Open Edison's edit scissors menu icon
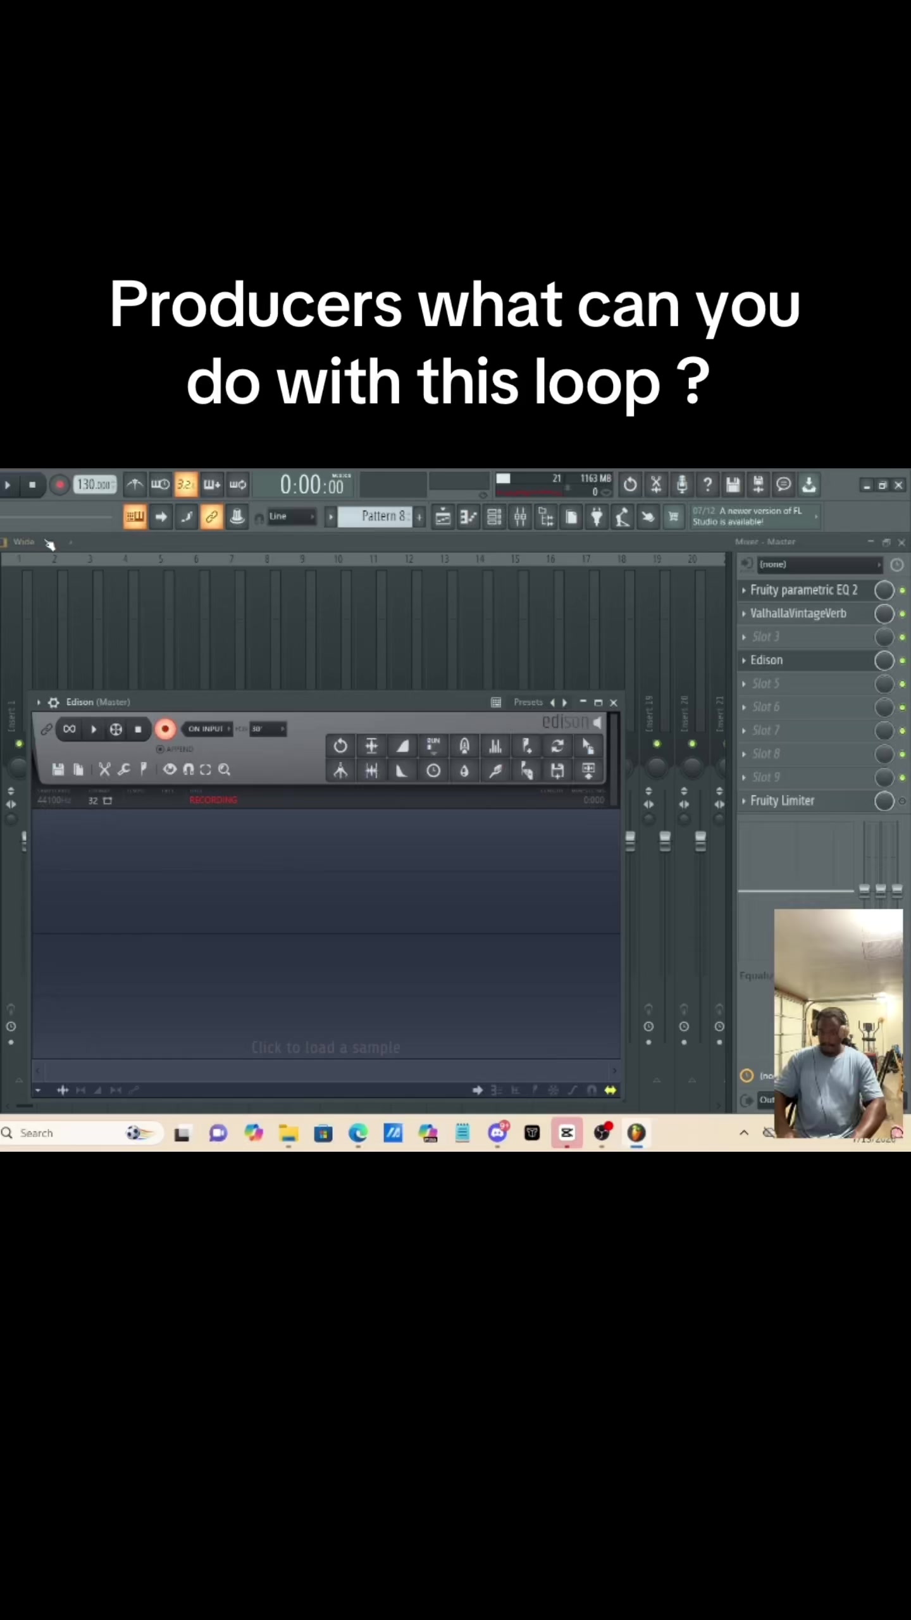The height and width of the screenshot is (1620, 911). [x=104, y=769]
